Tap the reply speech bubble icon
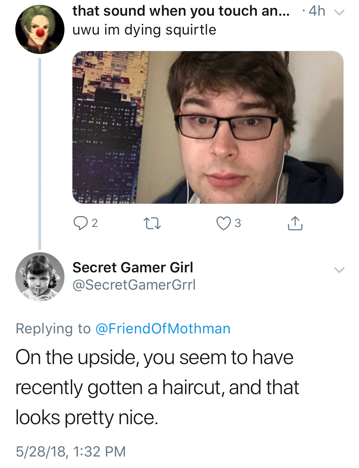 pos(80,223)
